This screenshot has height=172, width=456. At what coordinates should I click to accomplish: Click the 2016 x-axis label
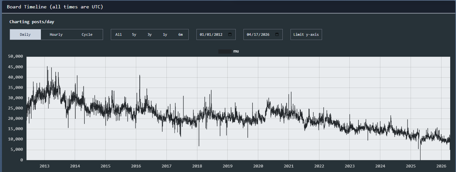[x=136, y=166]
